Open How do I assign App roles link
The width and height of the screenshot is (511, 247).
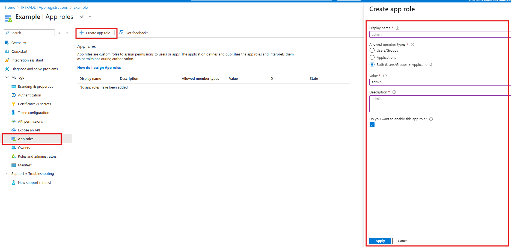[x=99, y=67]
